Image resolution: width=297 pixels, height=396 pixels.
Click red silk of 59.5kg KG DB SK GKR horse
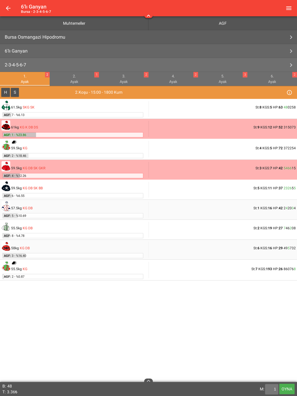(x=6, y=167)
